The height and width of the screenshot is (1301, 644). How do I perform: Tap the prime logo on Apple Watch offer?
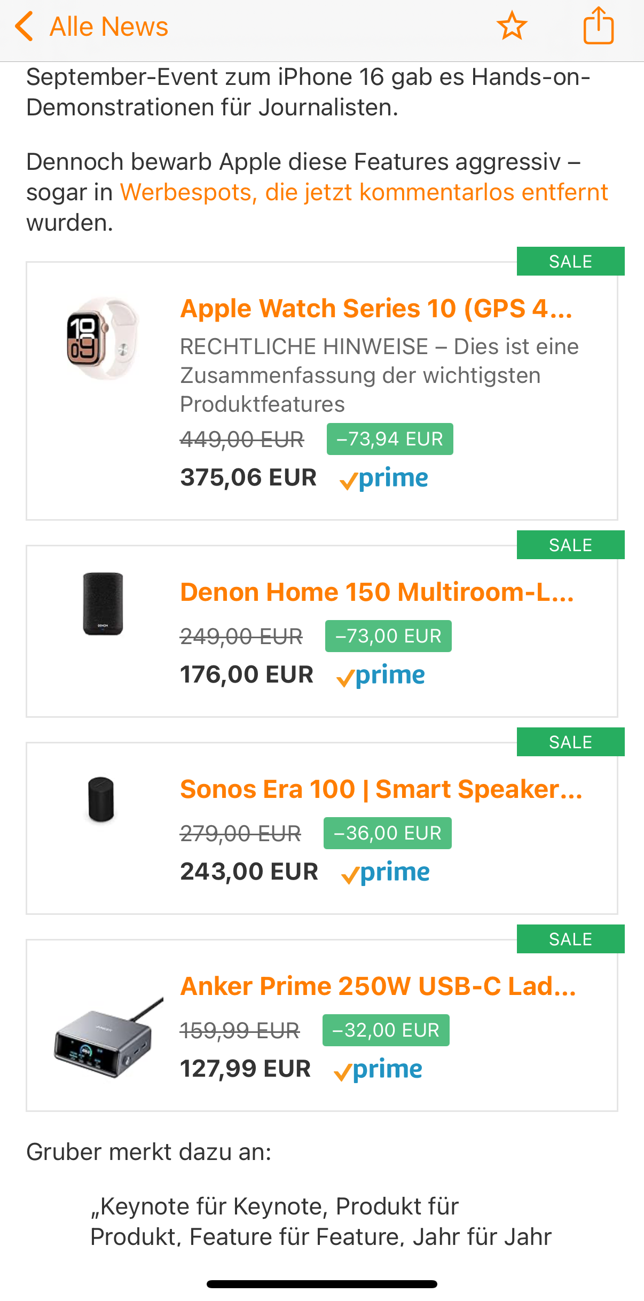[384, 478]
